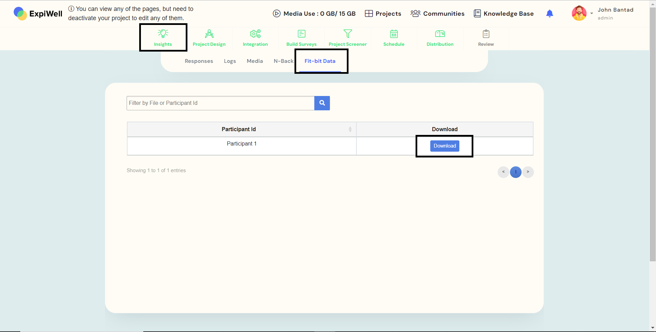Sort the table by Participant Id
The image size is (656, 332).
[x=350, y=129]
